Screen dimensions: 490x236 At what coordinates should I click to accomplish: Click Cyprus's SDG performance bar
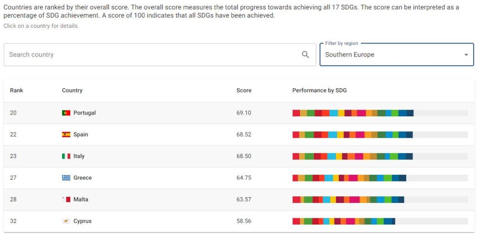(x=344, y=221)
